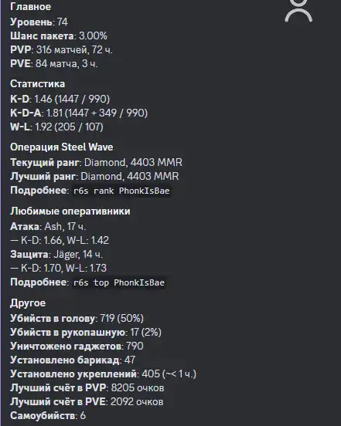
Task: Click the Уровень 74 line
Action: click(x=39, y=22)
